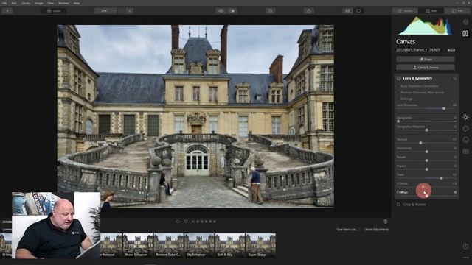Apply the Remove Color Cast look thumbnail

169,245
